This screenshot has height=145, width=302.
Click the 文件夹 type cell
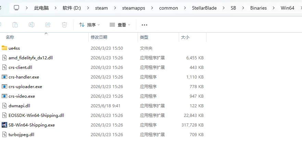coord(146,48)
